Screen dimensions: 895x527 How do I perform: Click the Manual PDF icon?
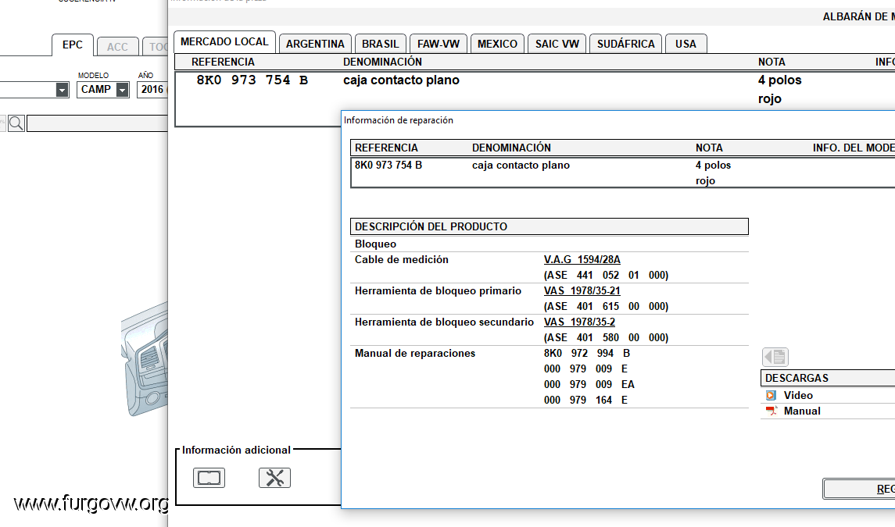click(771, 411)
